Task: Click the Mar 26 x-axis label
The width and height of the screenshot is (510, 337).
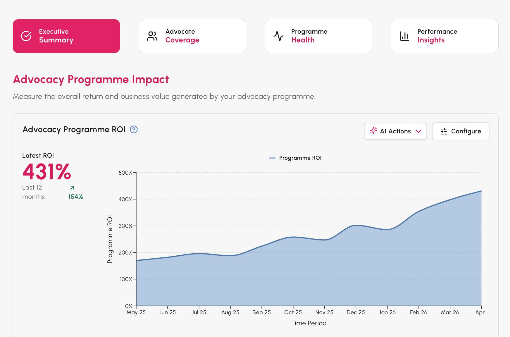Action: 450,312
